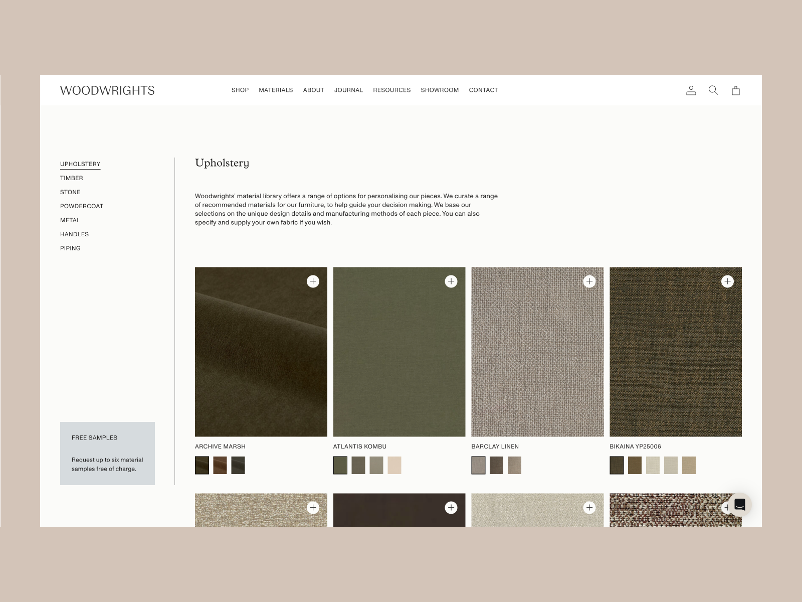Open Atlantis Kombu fabric image
802x602 pixels.
coord(399,352)
